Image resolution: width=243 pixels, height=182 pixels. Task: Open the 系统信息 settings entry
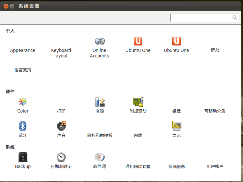pyautogui.click(x=177, y=166)
